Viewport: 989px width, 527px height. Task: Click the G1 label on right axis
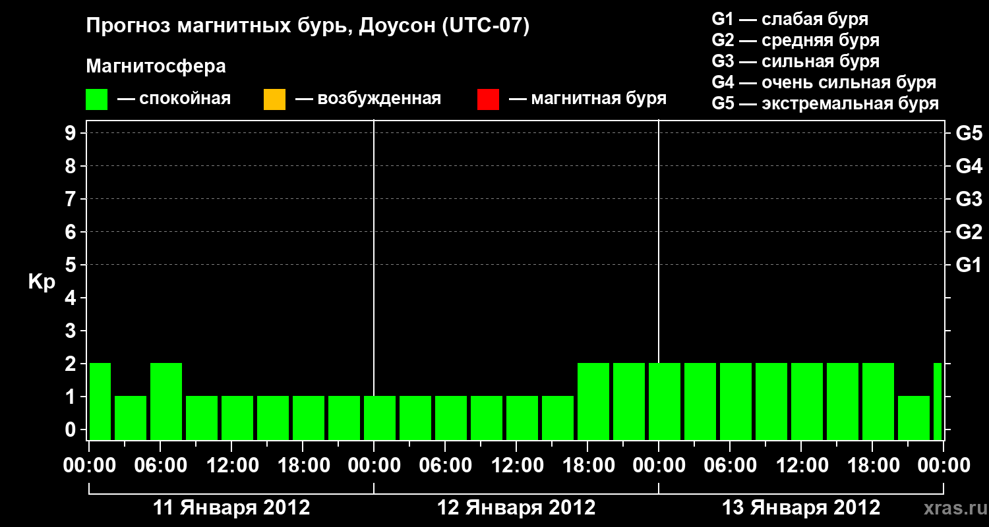pos(969,265)
